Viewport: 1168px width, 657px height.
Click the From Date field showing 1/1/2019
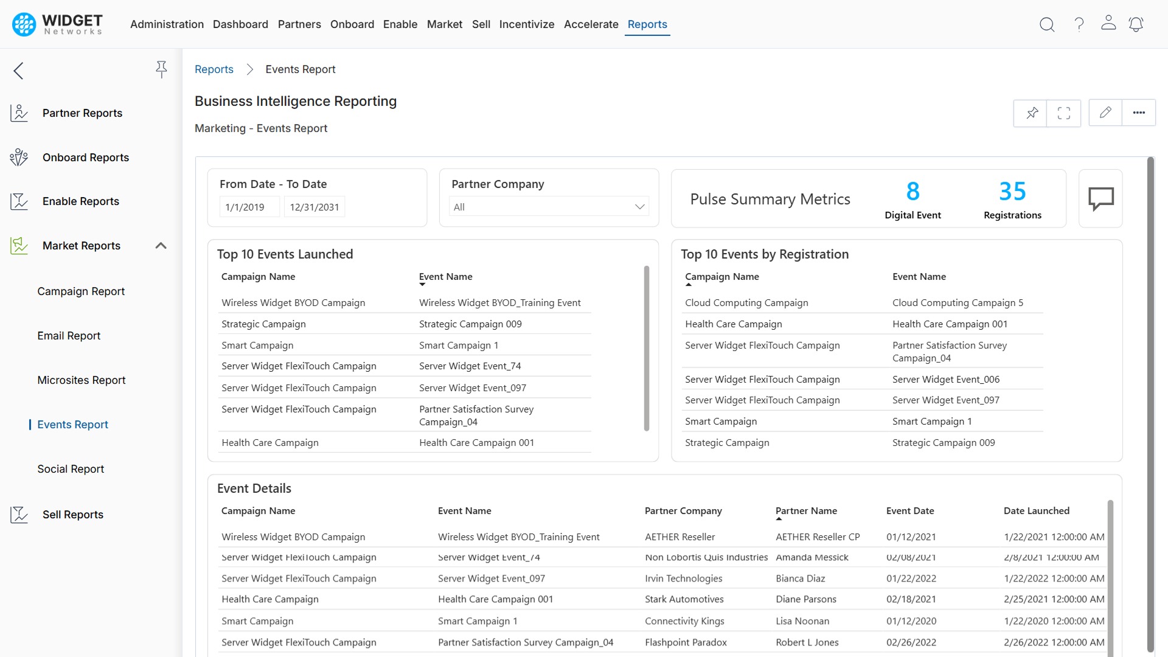coord(249,206)
